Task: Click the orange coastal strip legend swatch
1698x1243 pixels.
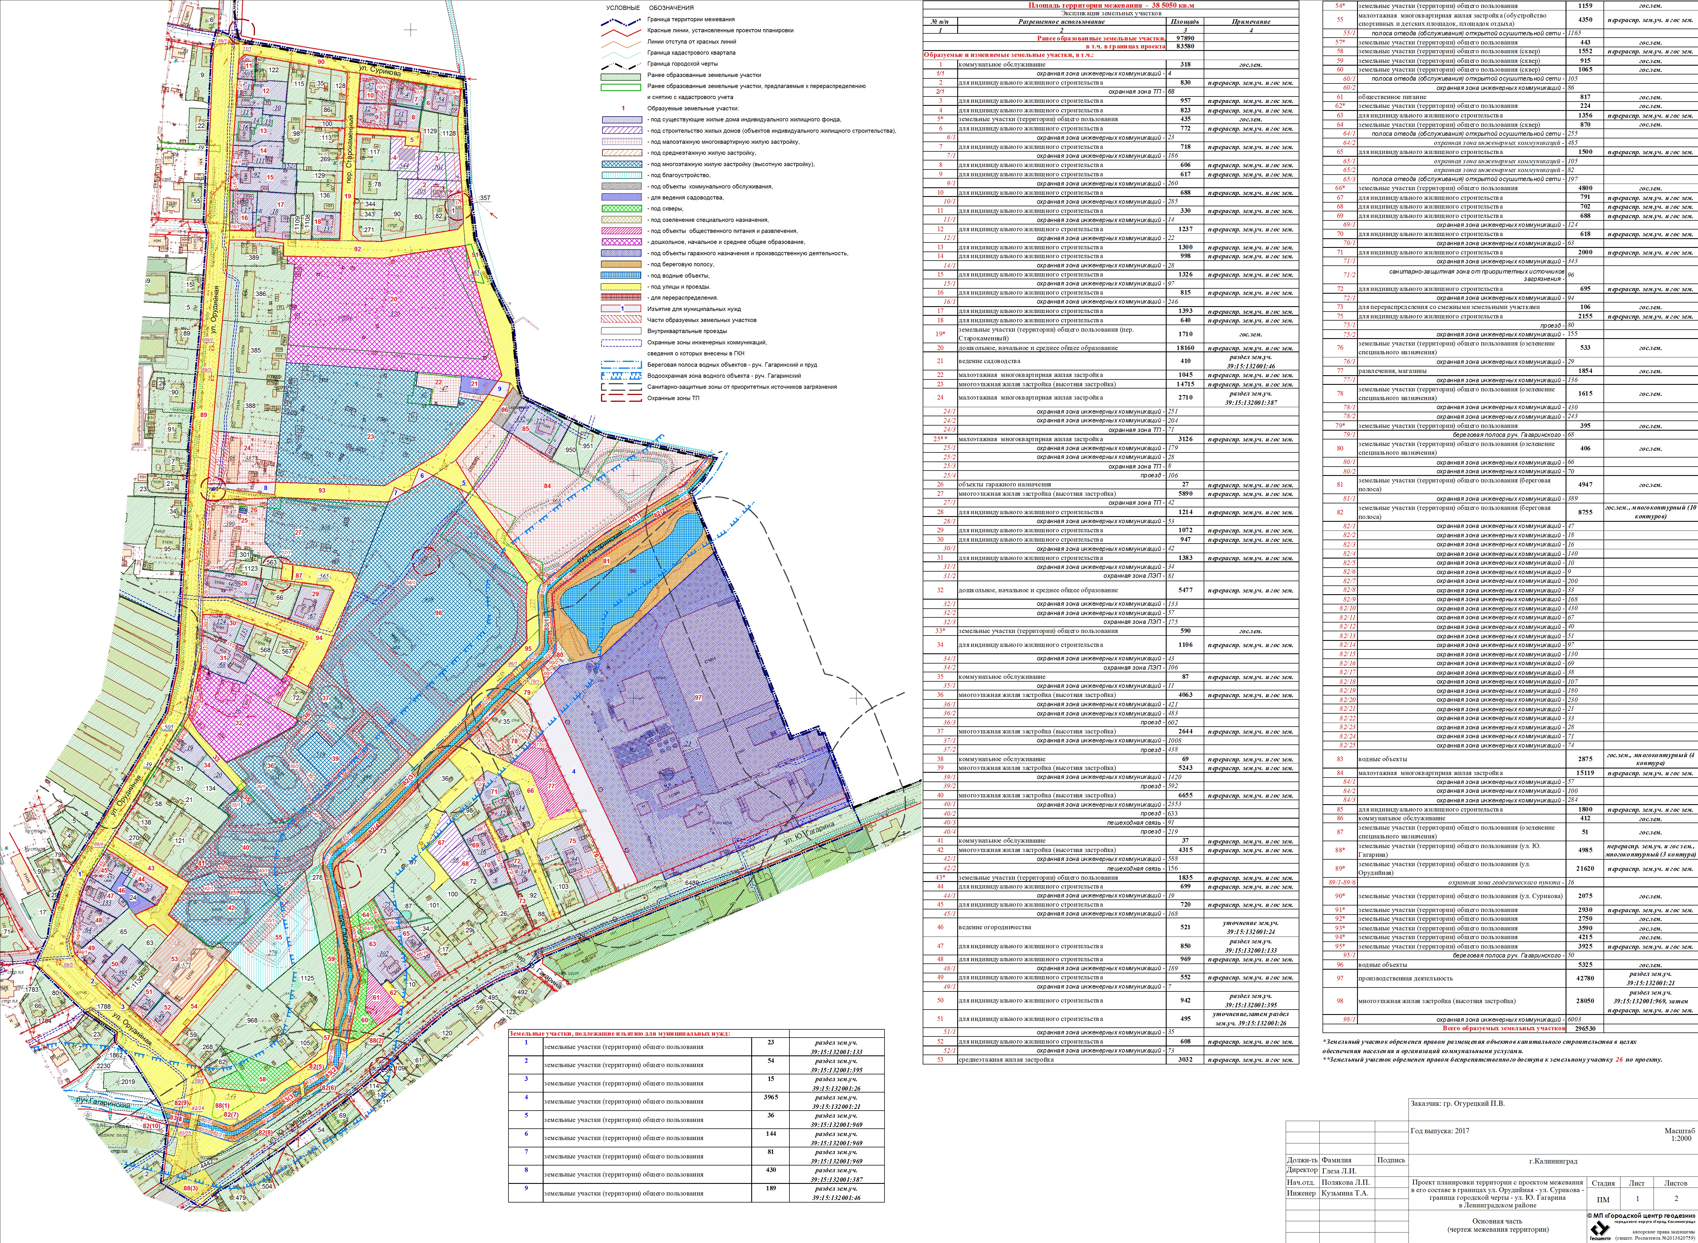Action: [x=621, y=264]
